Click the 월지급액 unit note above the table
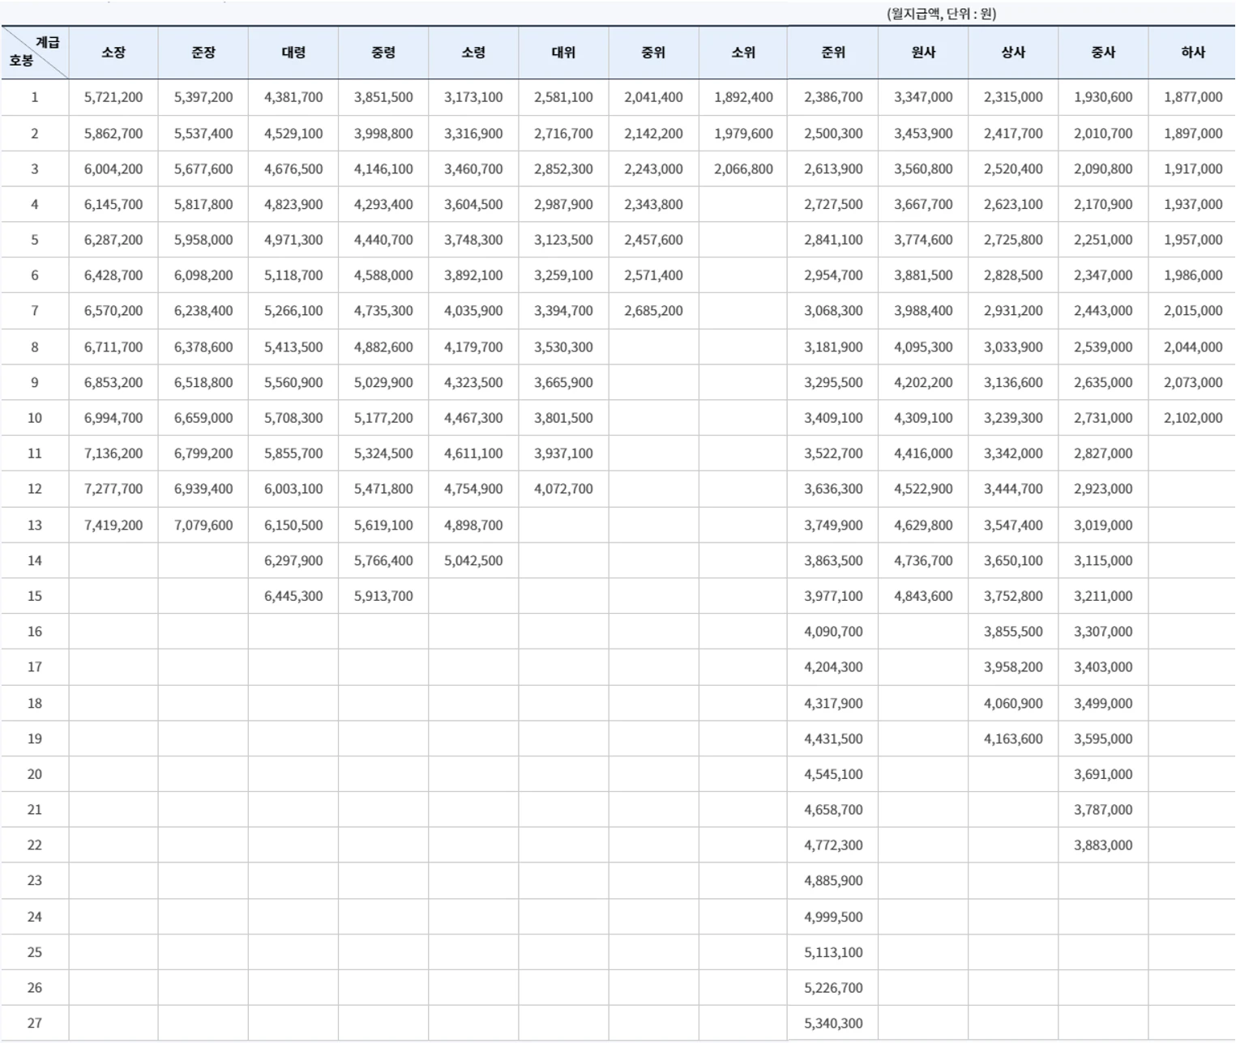This screenshot has height=1043, width=1236. click(941, 14)
